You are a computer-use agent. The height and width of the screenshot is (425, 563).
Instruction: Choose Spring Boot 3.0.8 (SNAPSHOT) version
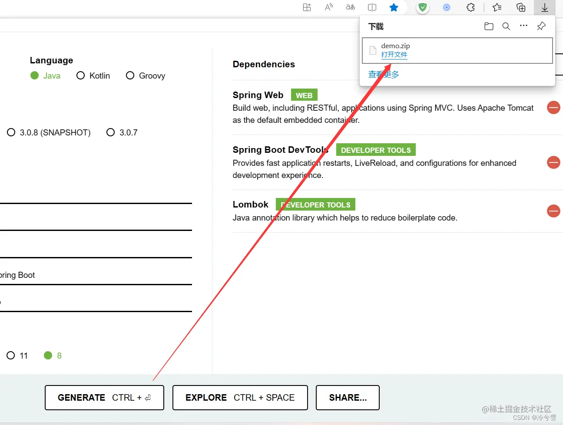(x=49, y=132)
